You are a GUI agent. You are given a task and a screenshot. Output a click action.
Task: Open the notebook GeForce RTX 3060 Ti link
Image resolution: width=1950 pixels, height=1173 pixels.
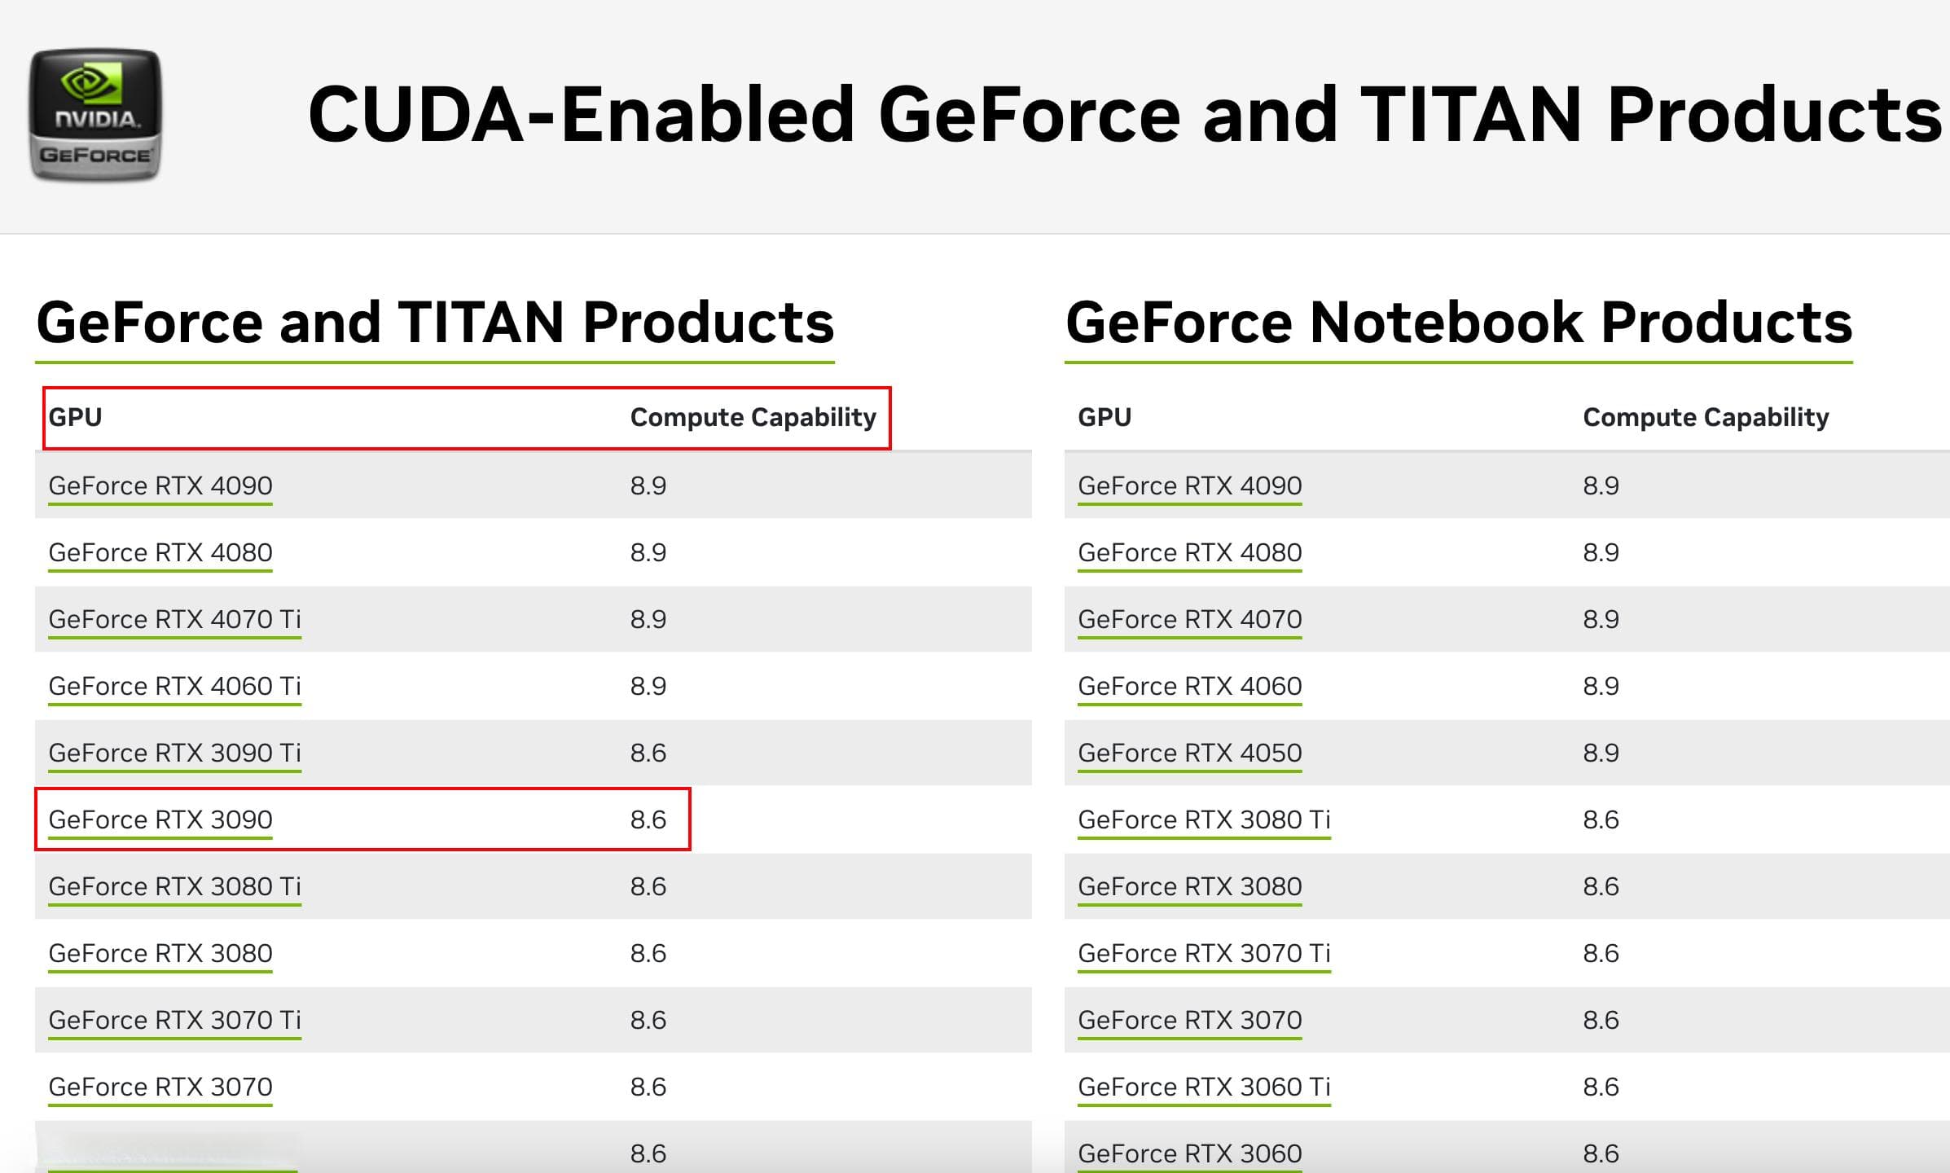point(1204,1087)
